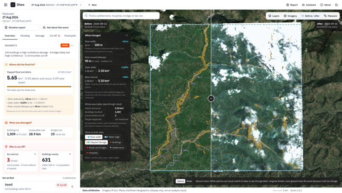
Task: Toggle the Roads and bridges overlay chip
Action: [x=96, y=148]
